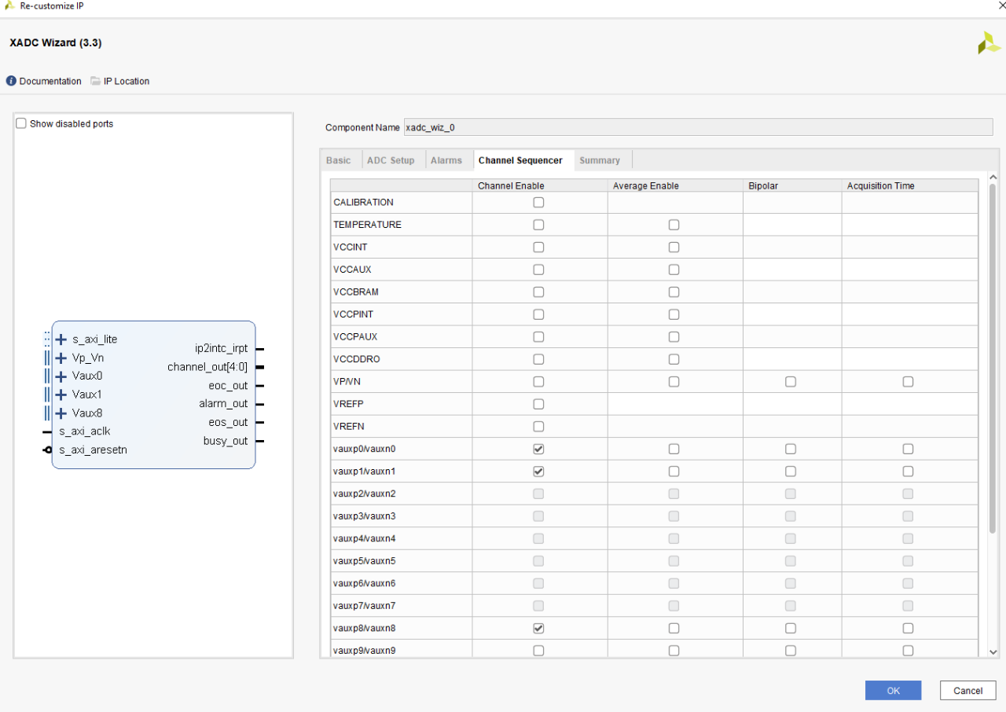Expand the Vaux0 interface plus icon
The width and height of the screenshot is (1006, 712).
coord(61,376)
